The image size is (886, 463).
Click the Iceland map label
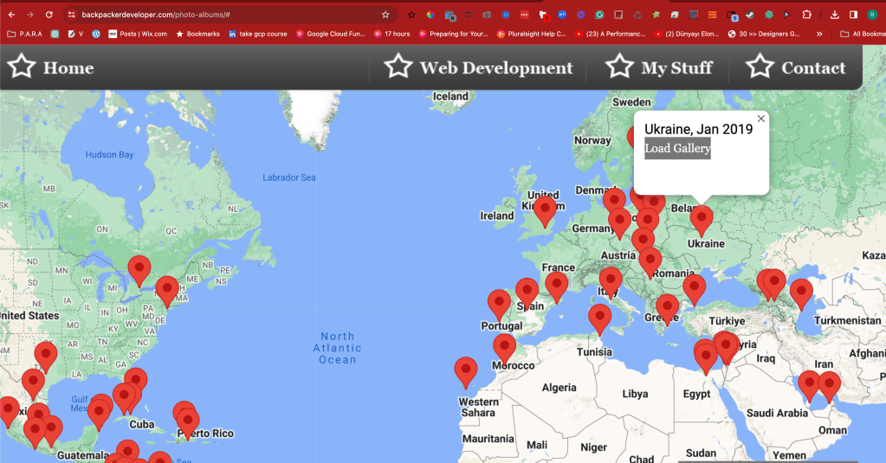point(450,97)
